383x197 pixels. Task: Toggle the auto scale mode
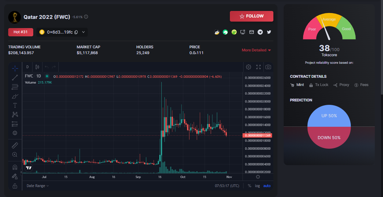267,186
